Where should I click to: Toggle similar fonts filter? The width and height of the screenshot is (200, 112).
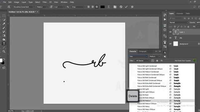pos(162,61)
